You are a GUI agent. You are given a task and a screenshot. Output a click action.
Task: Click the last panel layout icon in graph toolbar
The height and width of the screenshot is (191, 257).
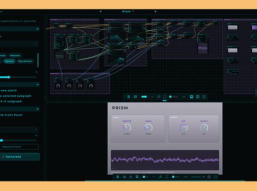pos(204,97)
